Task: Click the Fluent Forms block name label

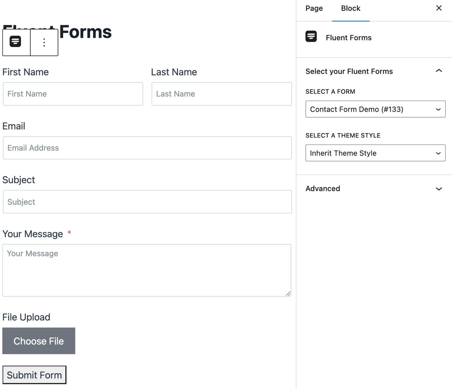Action: [x=349, y=38]
